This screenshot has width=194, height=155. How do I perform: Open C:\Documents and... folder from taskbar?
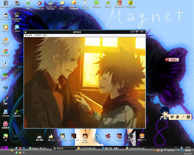tap(136, 148)
